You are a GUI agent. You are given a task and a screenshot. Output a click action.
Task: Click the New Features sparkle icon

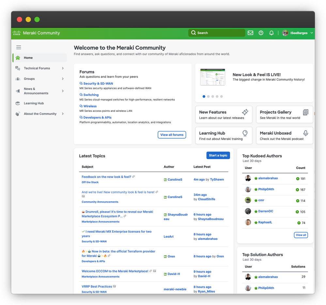pyautogui.click(x=245, y=112)
